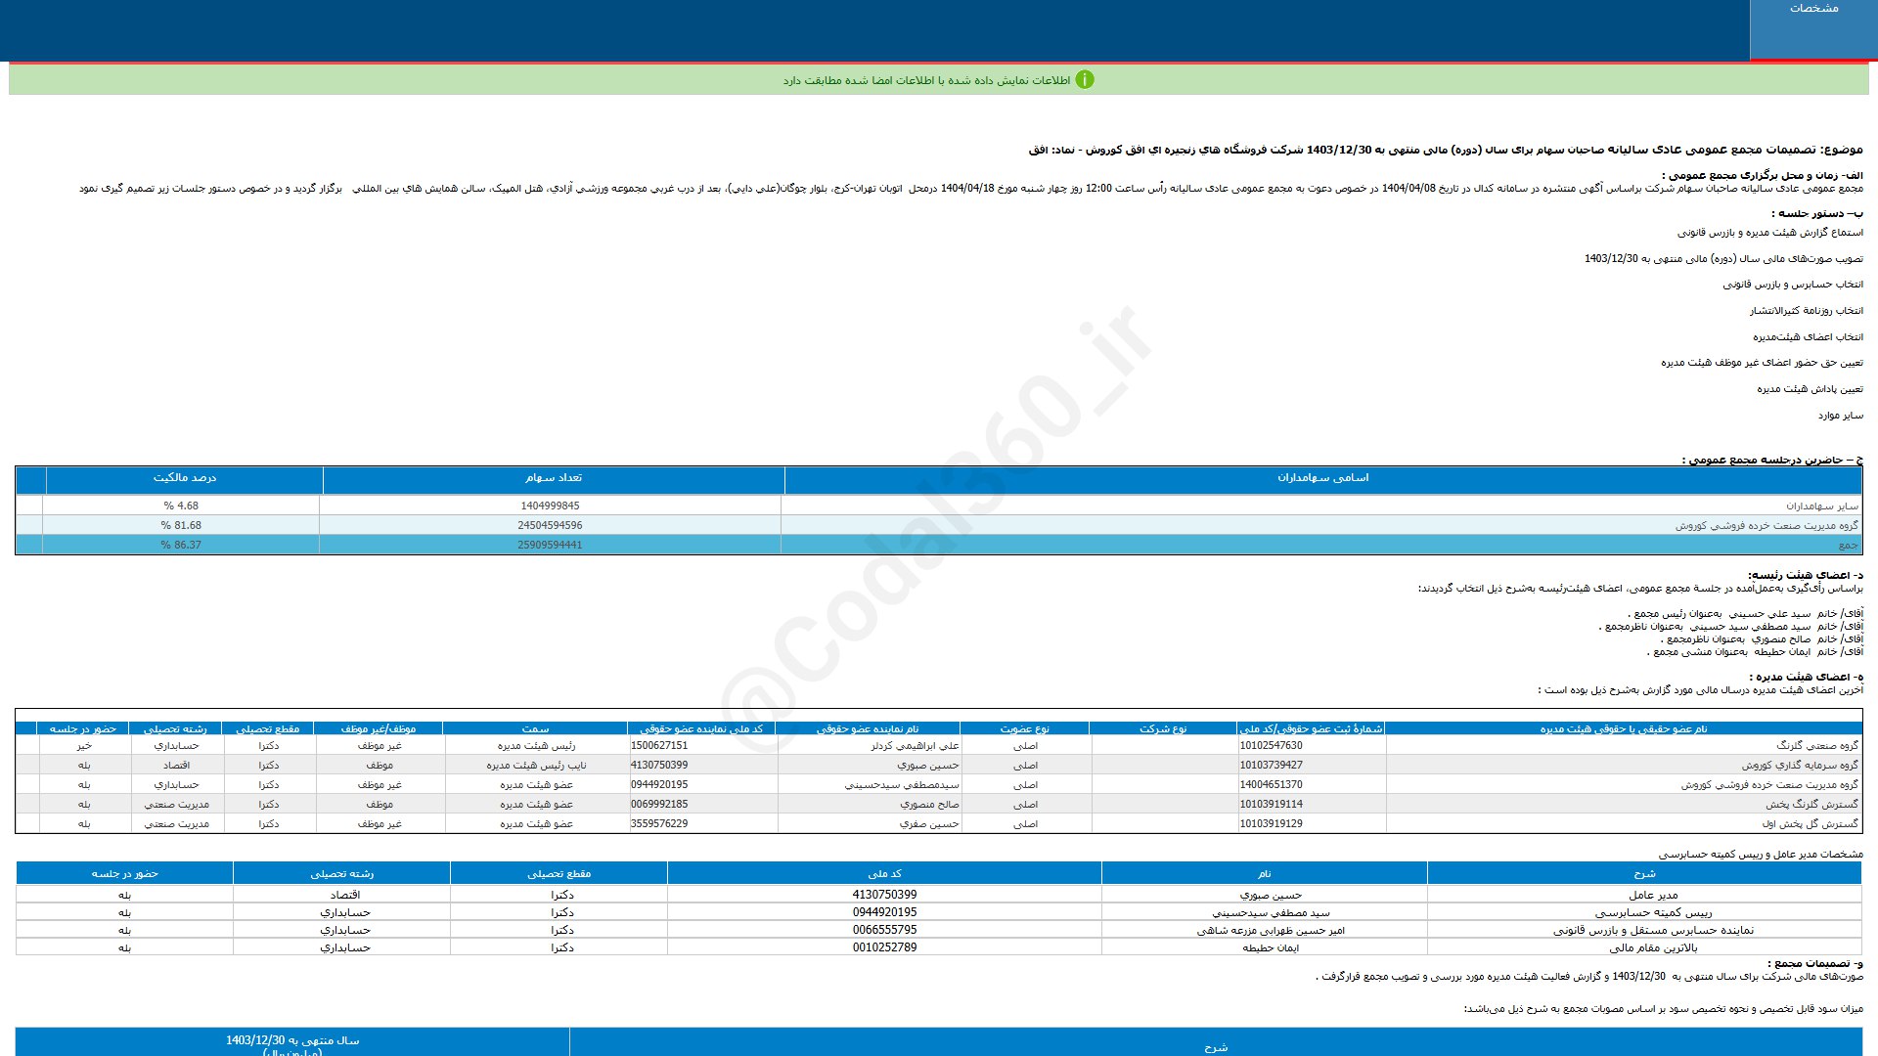Select ownership percentage 81.68 %
The width and height of the screenshot is (1878, 1056).
[x=181, y=526]
